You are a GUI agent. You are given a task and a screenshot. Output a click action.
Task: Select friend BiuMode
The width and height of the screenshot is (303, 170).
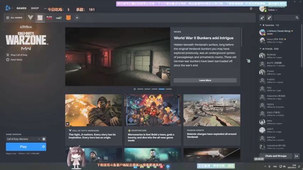click(x=279, y=56)
